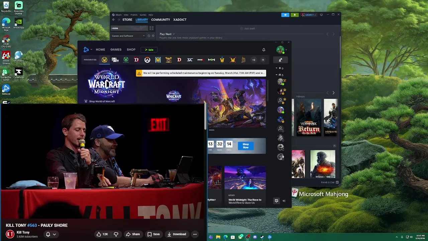Collapse the friends group showing 5
The width and height of the screenshot is (428, 241).
[279, 75]
